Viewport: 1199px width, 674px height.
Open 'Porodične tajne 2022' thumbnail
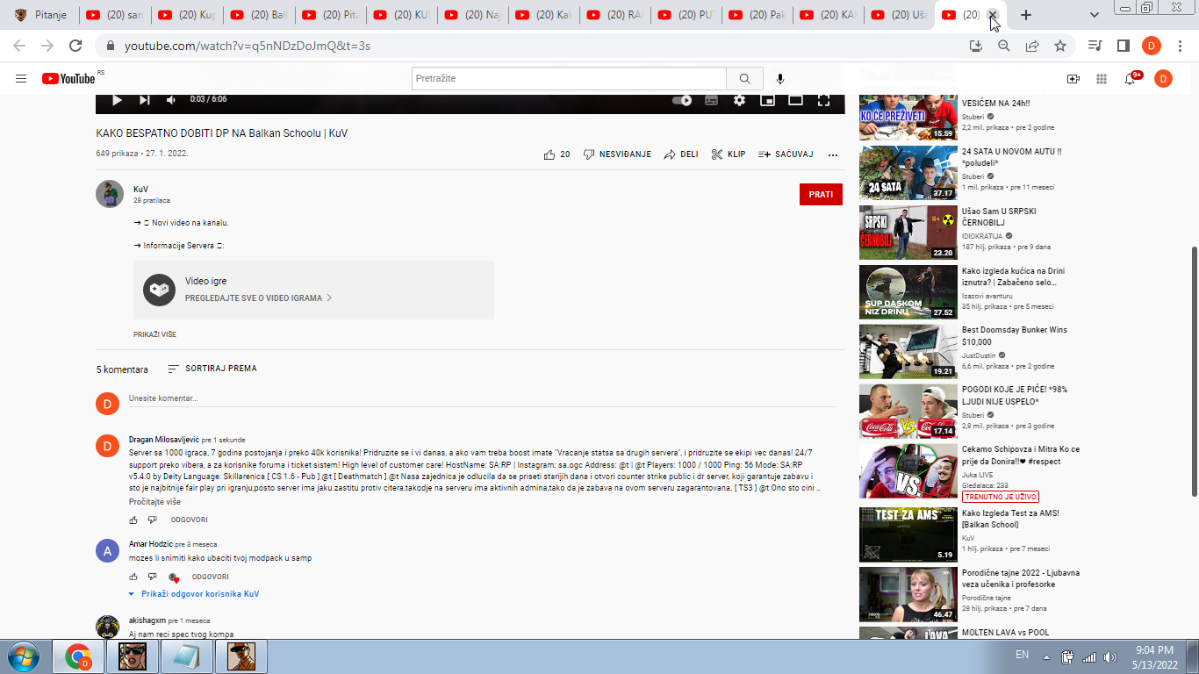(908, 594)
